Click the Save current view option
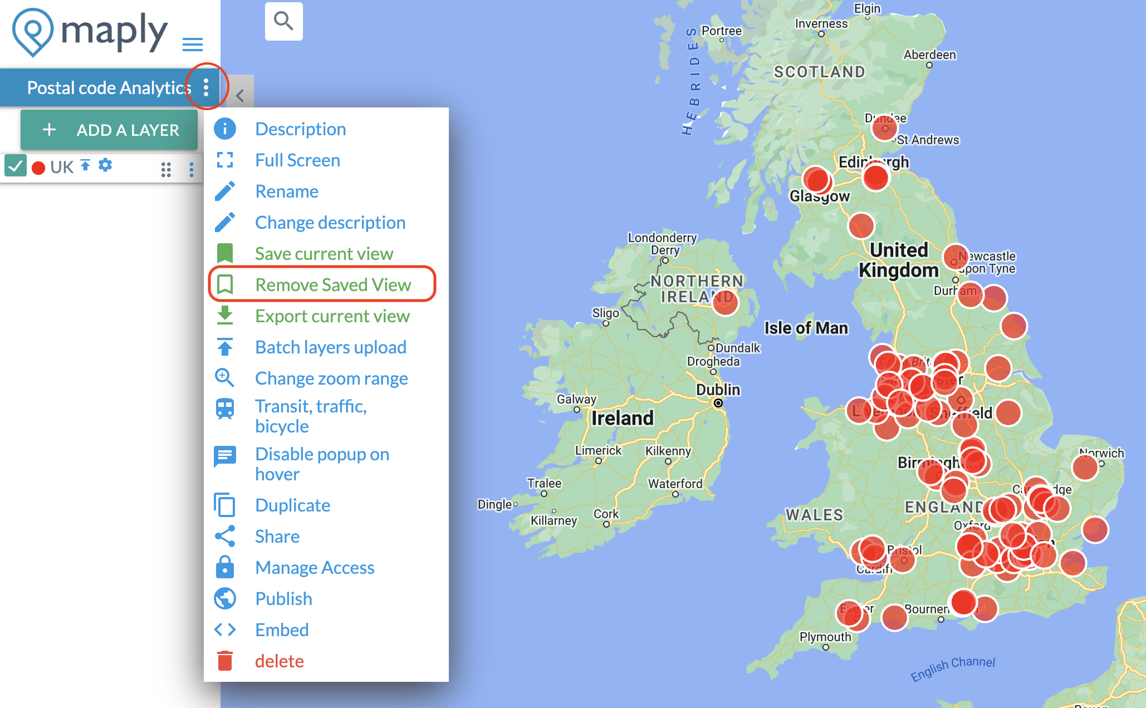This screenshot has height=708, width=1146. coord(324,253)
